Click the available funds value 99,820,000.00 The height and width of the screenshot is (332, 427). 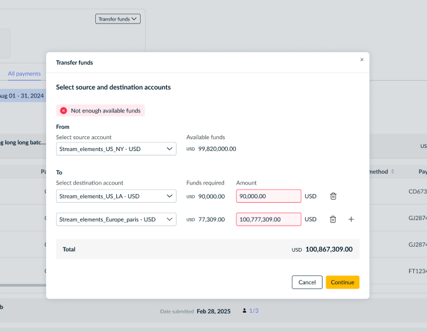(217, 149)
